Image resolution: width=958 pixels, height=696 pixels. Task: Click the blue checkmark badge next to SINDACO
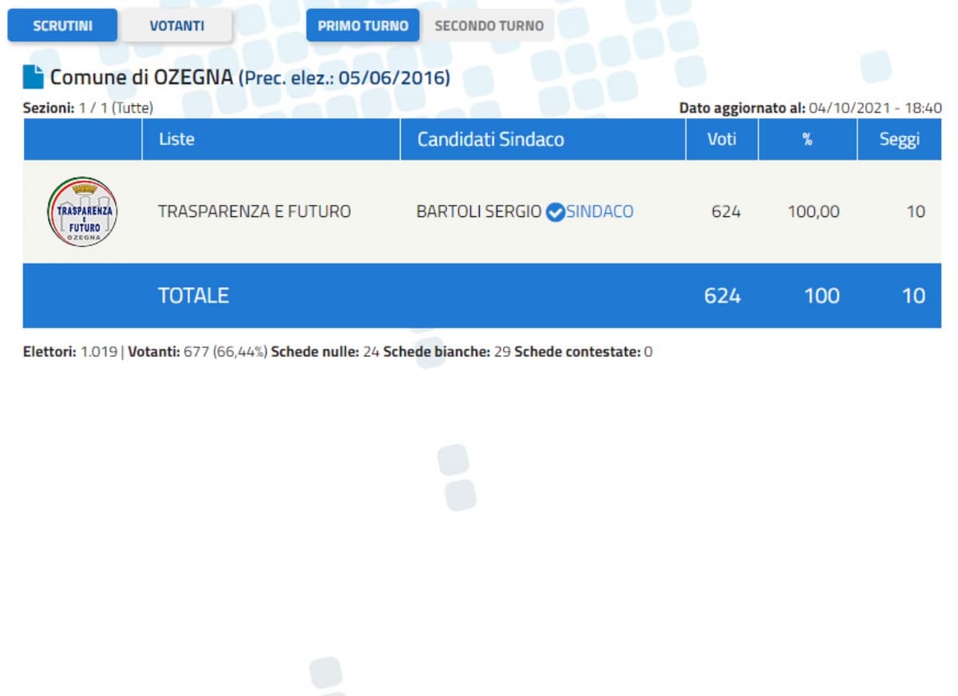(x=555, y=212)
